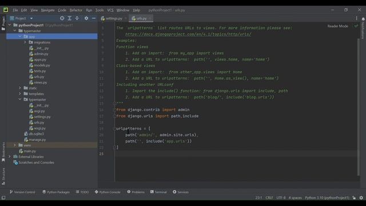
Task: Open main.py file in project tree
Action: coord(30,151)
